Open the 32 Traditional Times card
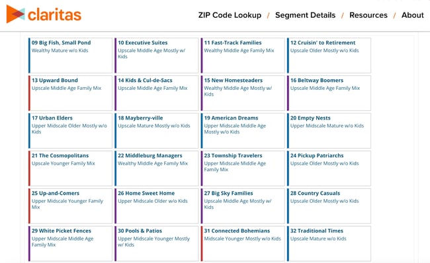This screenshot has width=430, height=263. pyautogui.click(x=329, y=244)
